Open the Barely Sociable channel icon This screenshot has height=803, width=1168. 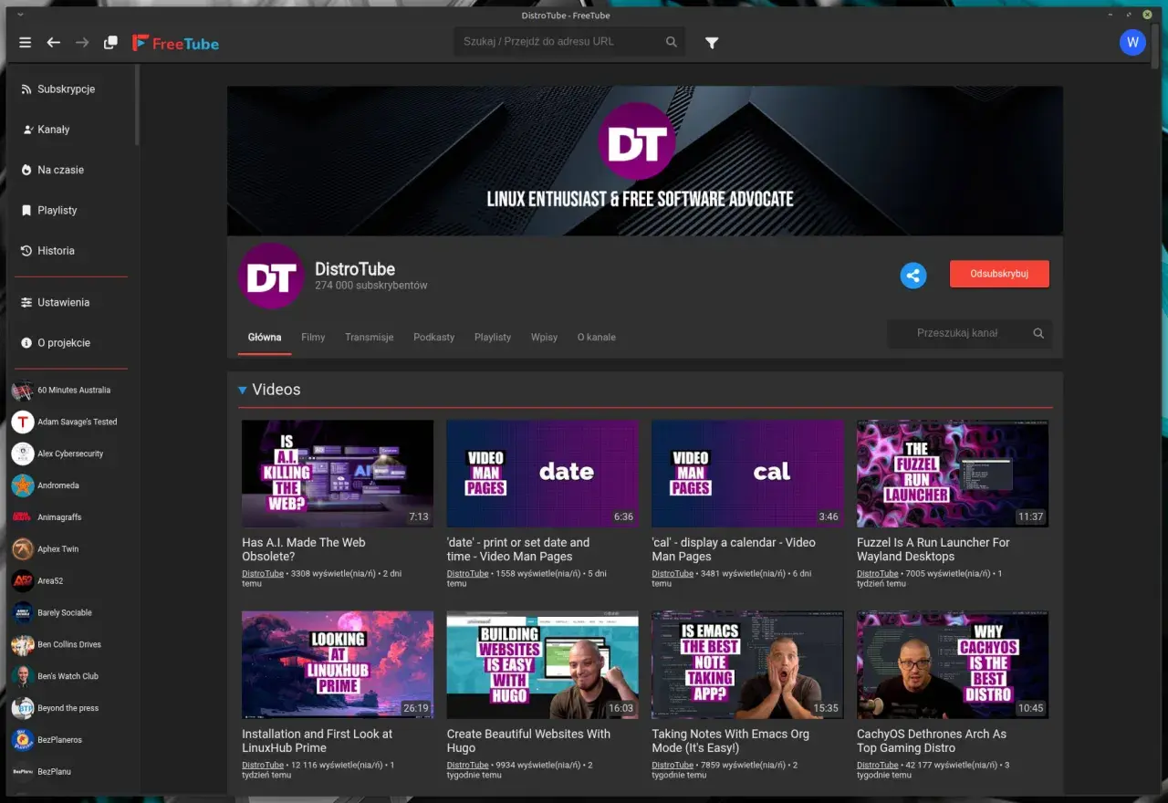pos(23,613)
